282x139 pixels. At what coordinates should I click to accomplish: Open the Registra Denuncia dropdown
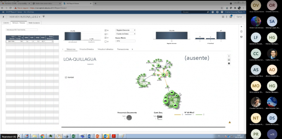(125, 30)
